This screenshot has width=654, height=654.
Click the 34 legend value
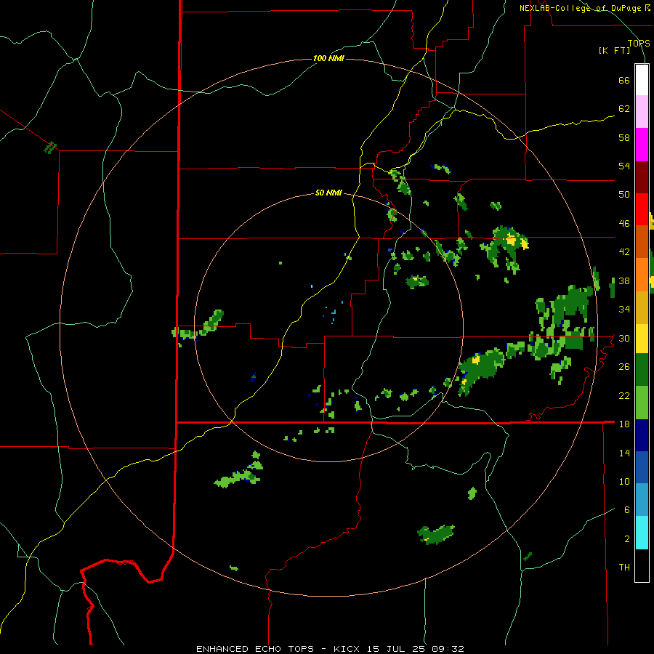624,310
